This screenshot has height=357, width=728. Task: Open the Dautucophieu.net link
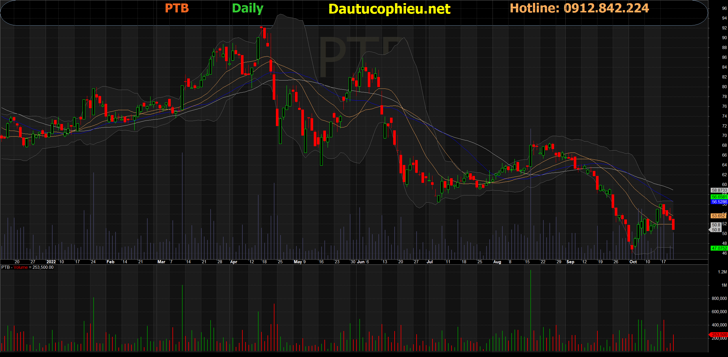(389, 9)
